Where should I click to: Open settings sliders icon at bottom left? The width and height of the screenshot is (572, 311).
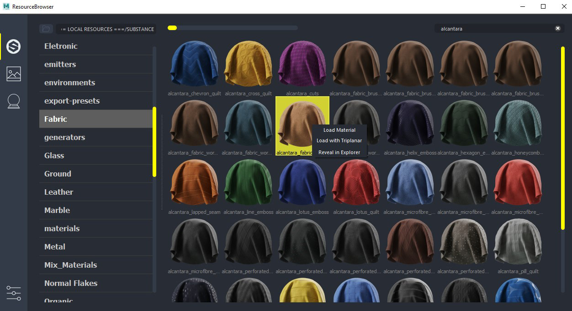13,293
